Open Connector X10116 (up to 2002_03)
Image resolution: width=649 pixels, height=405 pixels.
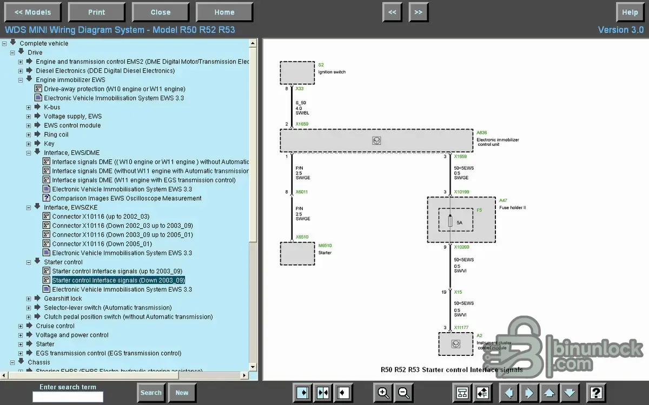tap(101, 217)
